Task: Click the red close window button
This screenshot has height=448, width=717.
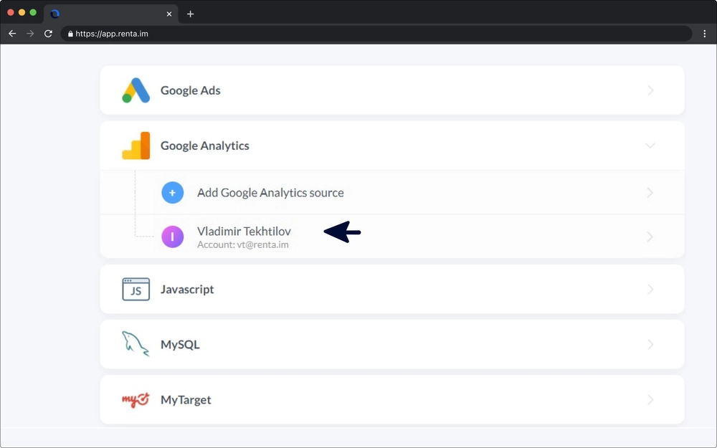Action: pyautogui.click(x=11, y=12)
